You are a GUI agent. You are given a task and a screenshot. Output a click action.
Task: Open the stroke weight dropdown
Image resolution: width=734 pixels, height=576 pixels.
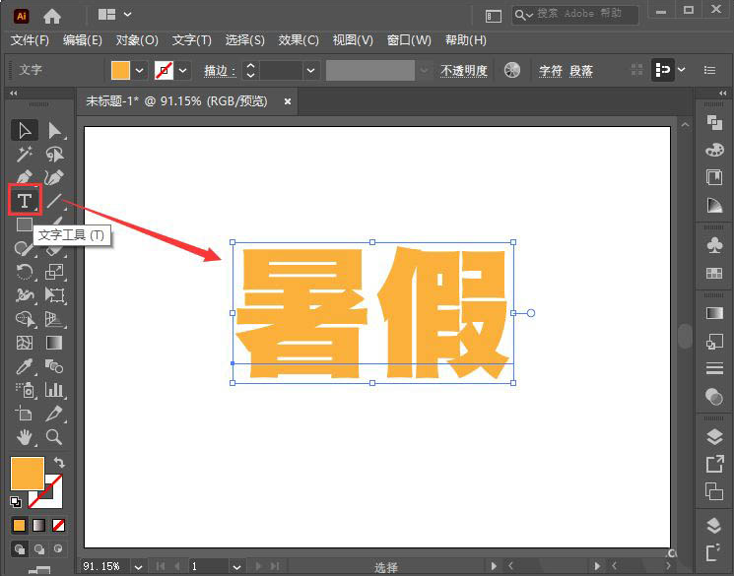tap(310, 71)
